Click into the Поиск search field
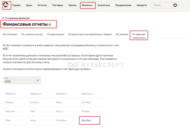Image resolution: width=190 pixels, height=130 pixels. tap(162, 5)
